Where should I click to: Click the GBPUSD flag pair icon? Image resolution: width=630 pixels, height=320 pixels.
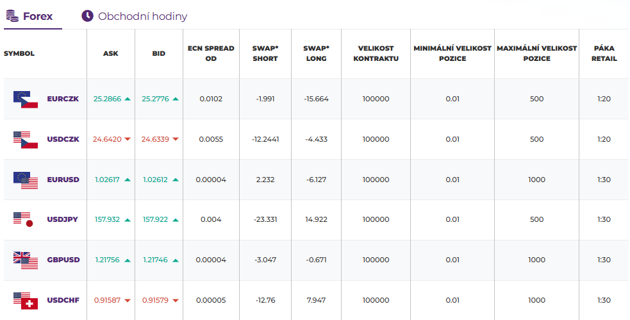(x=26, y=260)
